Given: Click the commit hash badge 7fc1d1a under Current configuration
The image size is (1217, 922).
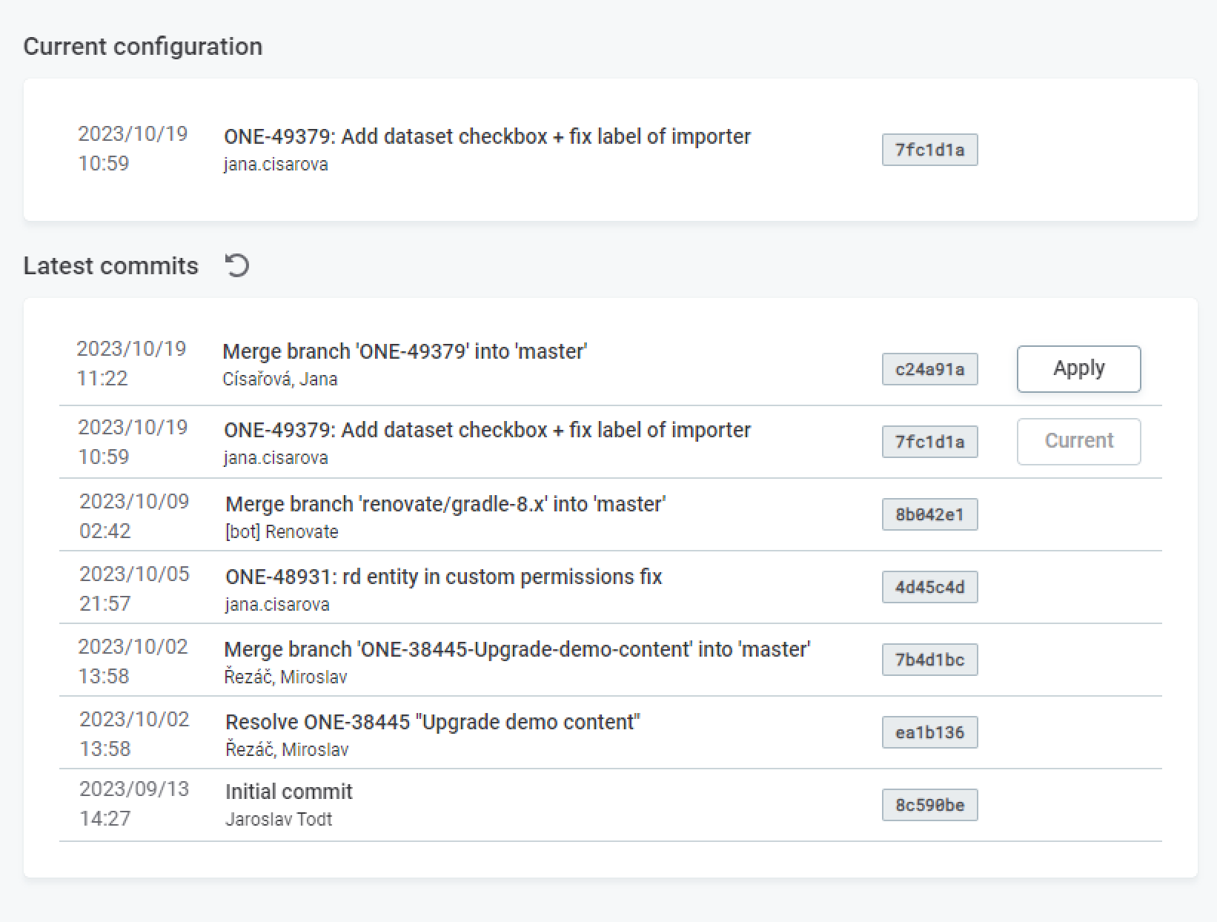Looking at the screenshot, I should coord(929,150).
